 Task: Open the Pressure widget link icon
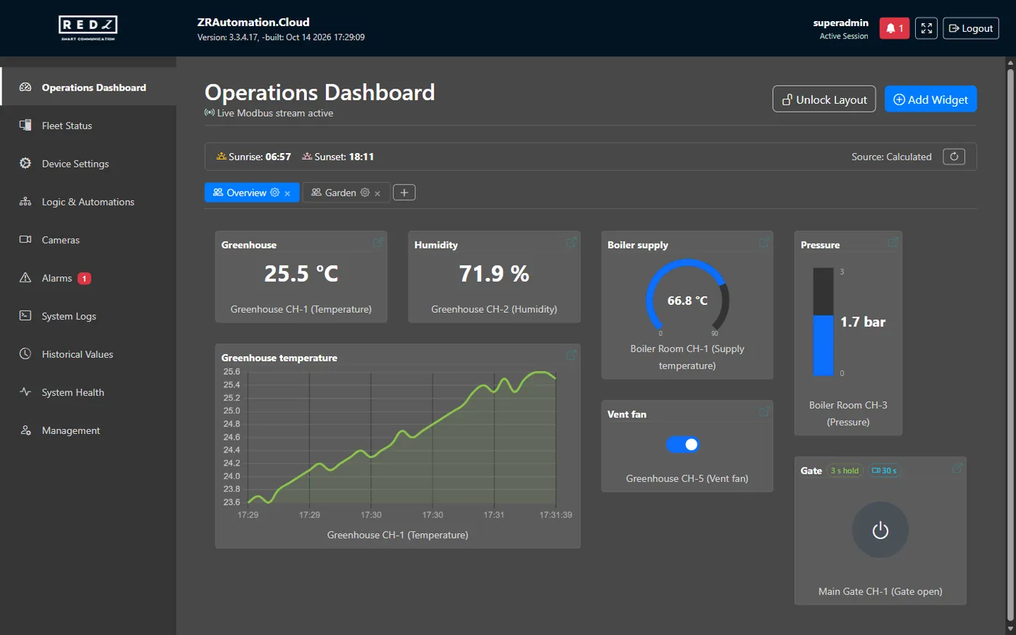[893, 242]
